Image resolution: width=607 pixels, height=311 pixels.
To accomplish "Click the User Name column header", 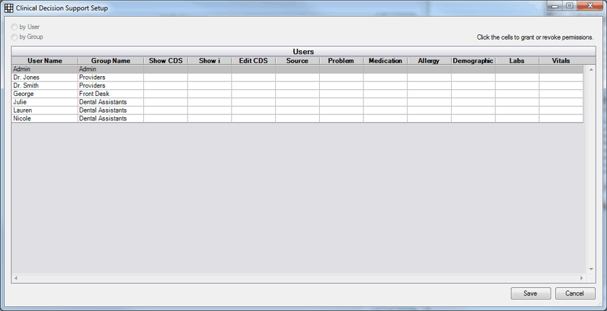I will [x=44, y=61].
